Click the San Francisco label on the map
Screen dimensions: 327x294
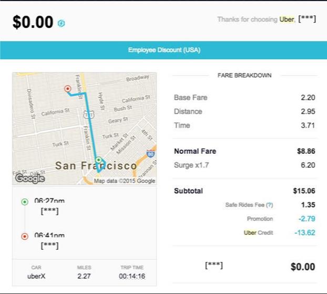(x=96, y=166)
